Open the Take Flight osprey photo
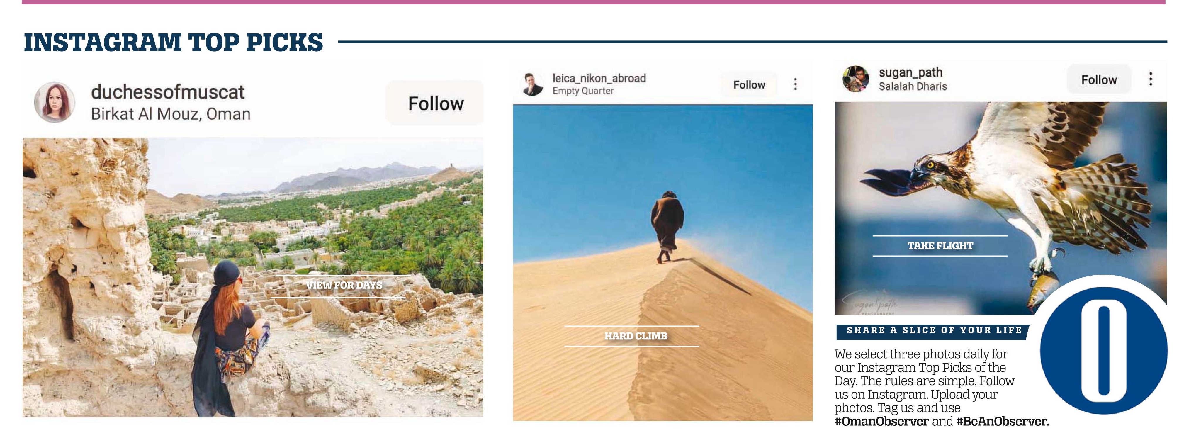 click(1000, 208)
